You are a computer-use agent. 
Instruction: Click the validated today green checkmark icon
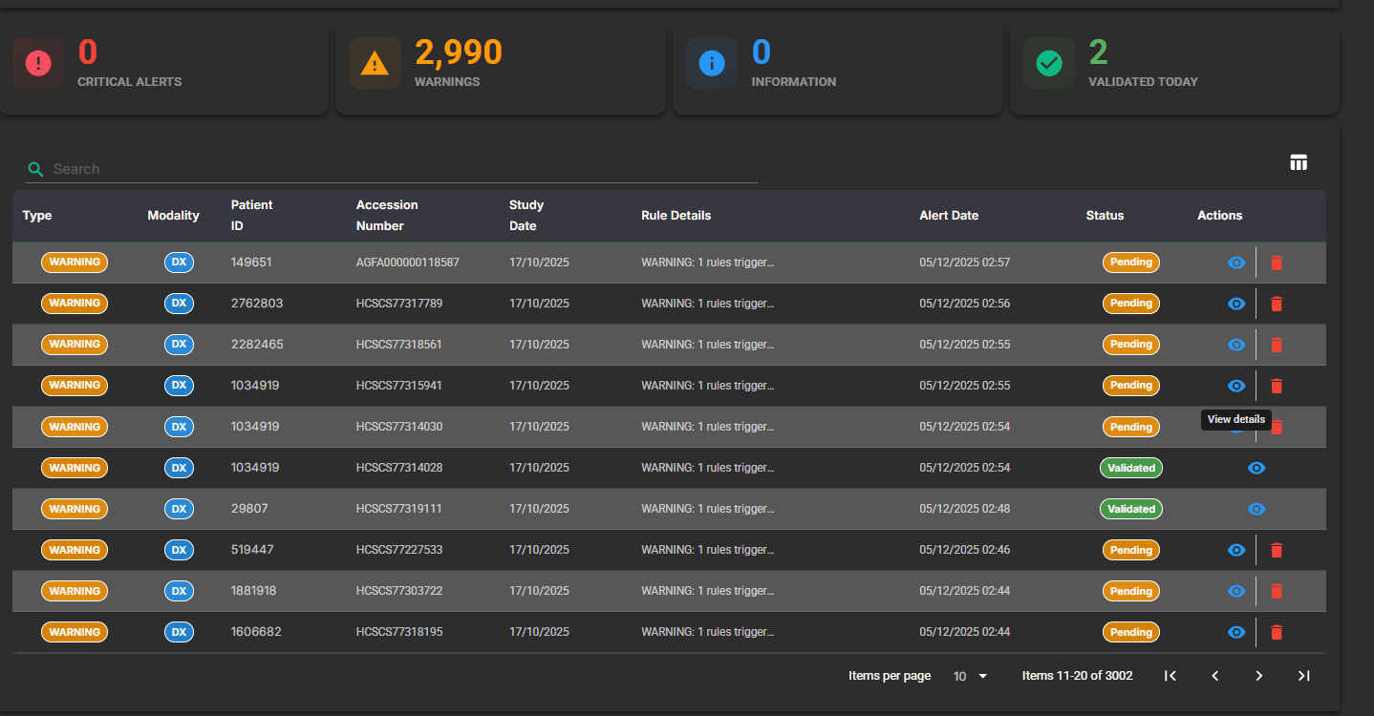pos(1049,64)
